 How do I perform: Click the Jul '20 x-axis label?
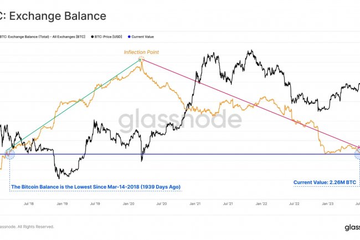pyautogui.click(x=162, y=205)
